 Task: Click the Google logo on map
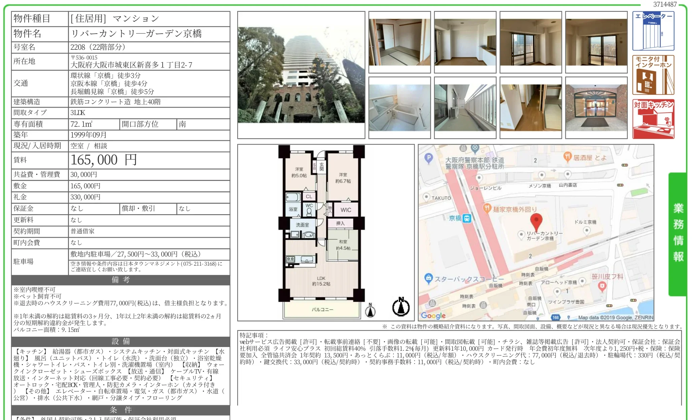coord(433,315)
